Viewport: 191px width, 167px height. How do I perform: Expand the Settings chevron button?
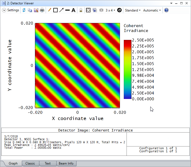point(4,10)
